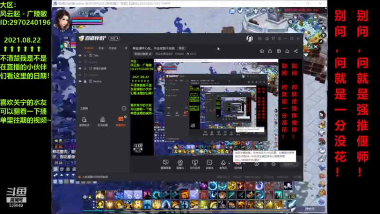
Task: Click the stream preview canvas
Action: pyautogui.click(x=216, y=107)
